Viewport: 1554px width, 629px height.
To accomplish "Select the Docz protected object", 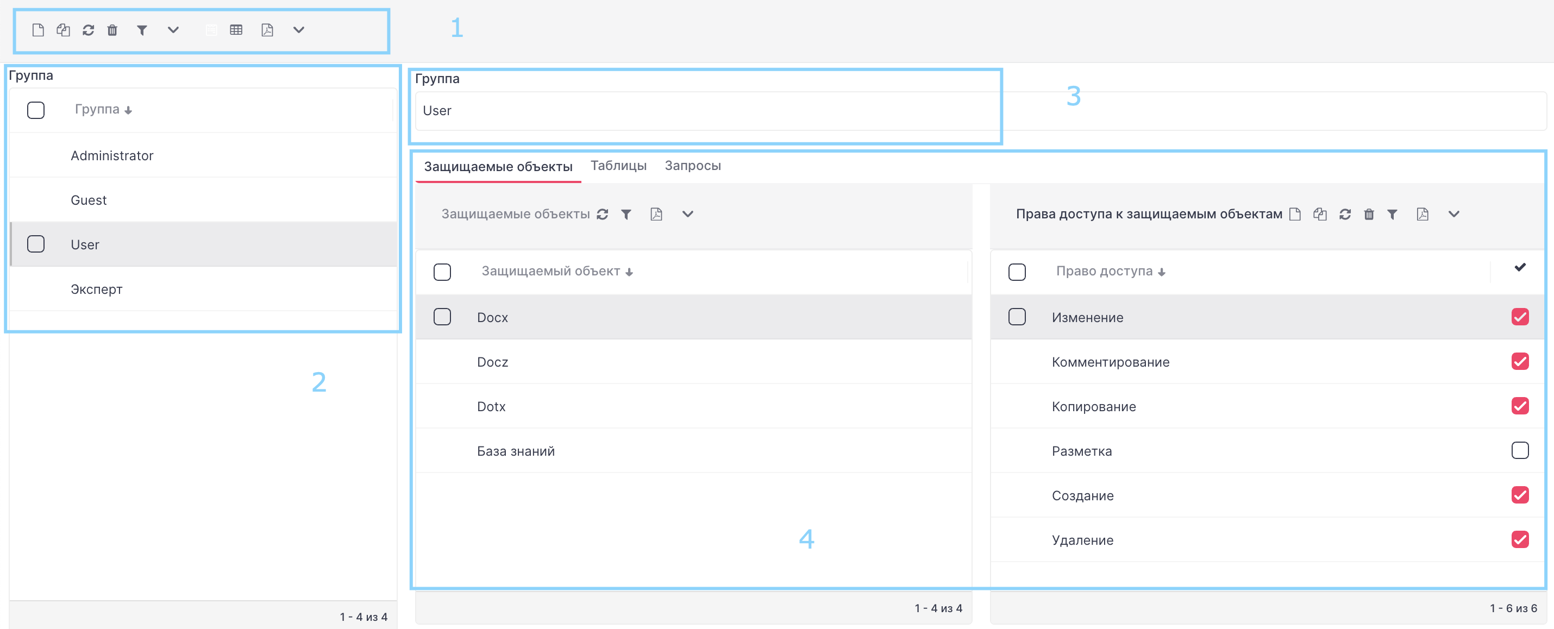I will coord(694,362).
